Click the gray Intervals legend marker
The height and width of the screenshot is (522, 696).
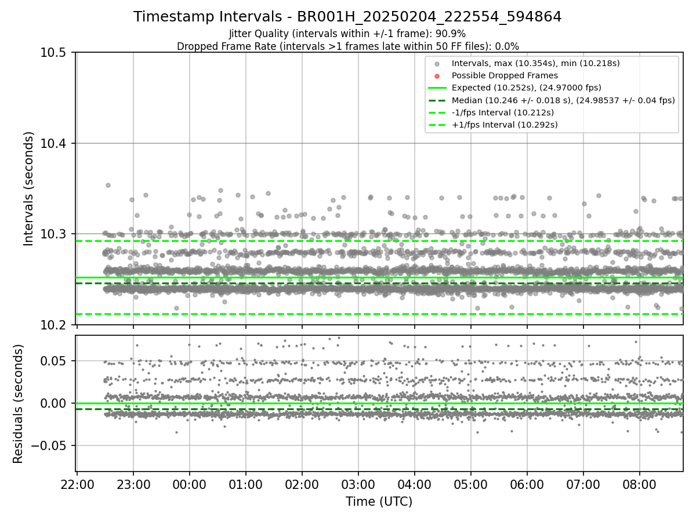[x=437, y=64]
